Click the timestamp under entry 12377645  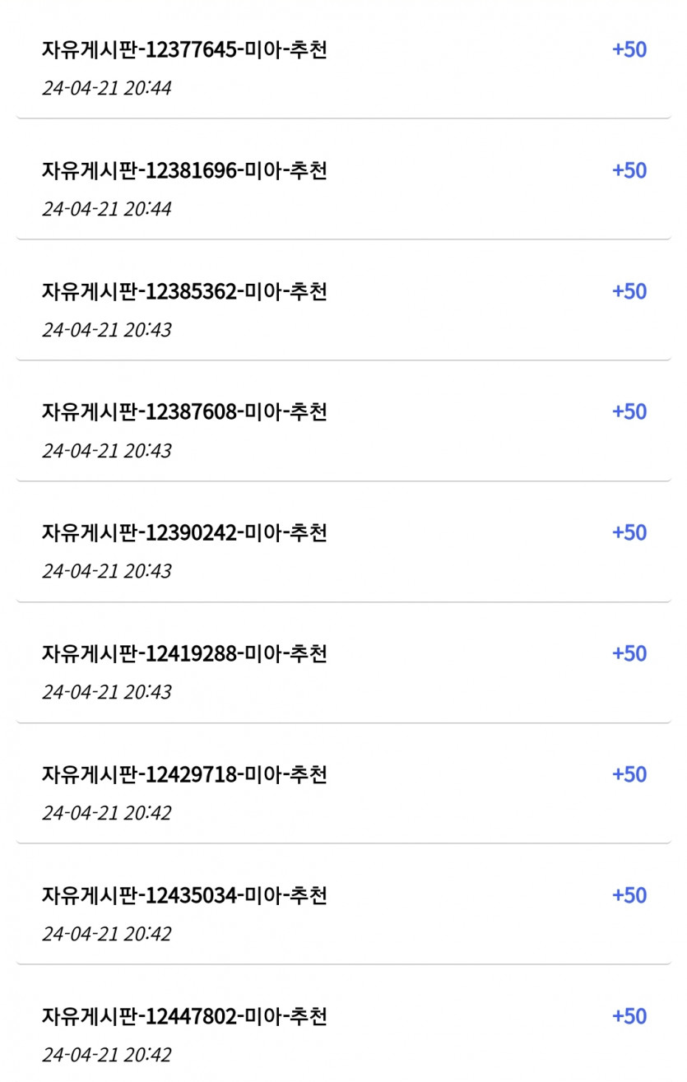107,88
